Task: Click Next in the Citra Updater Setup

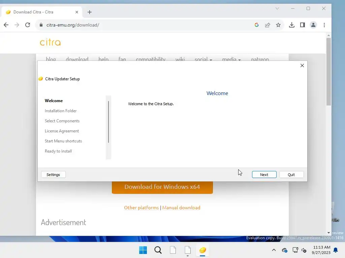Action: [x=264, y=175]
